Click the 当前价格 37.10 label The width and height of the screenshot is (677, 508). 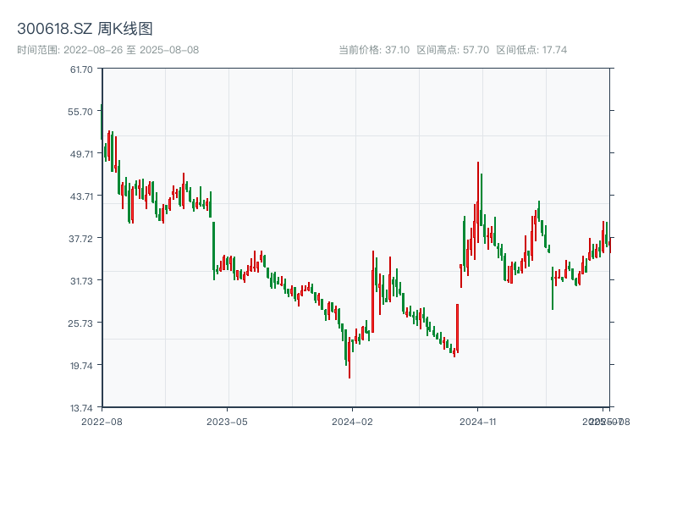coord(373,50)
